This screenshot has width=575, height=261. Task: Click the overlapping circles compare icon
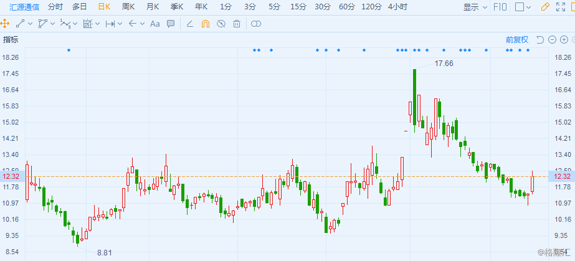[x=256, y=24]
